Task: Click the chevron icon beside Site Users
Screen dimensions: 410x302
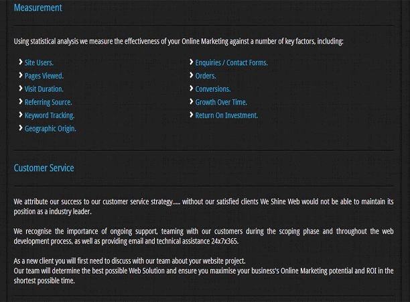Action: [21, 62]
